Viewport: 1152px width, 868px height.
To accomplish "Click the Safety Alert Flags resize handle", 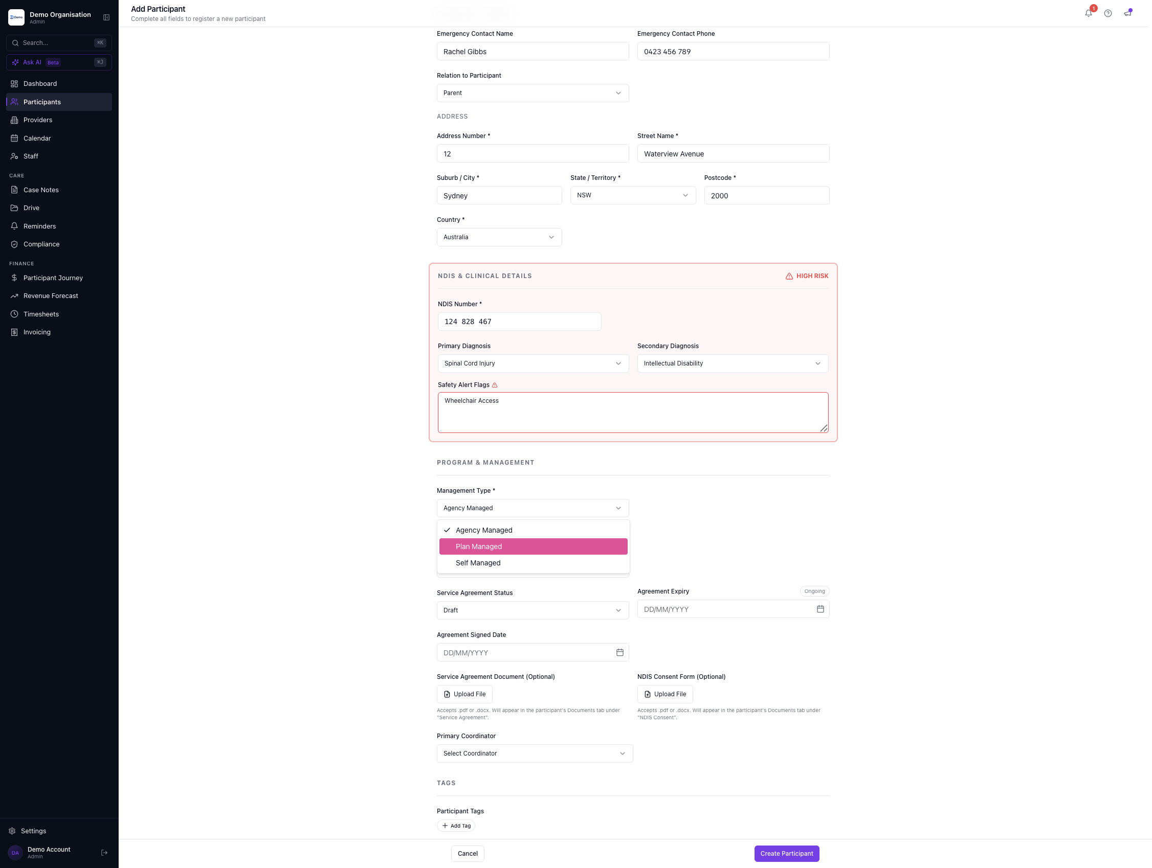I will point(824,428).
